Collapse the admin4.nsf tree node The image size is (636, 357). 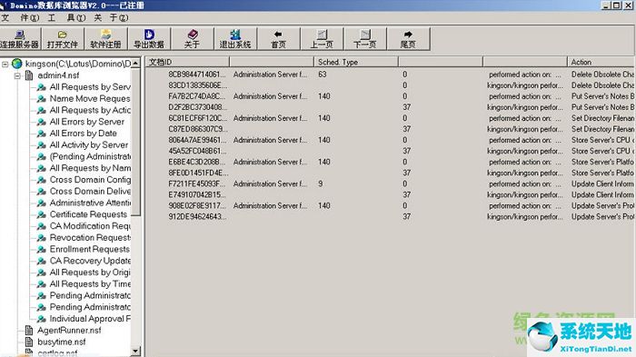[x=17, y=75]
